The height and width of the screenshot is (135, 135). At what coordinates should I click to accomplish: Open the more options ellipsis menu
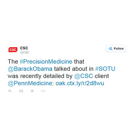[x=43, y=91]
